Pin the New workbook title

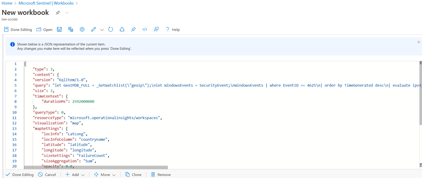pos(58,12)
